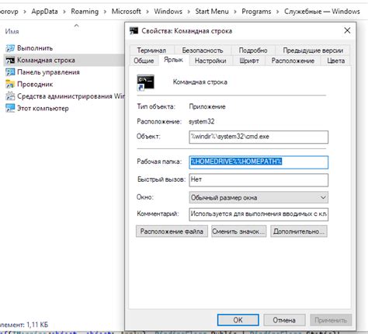Open the Шрифт tab
The image size is (368, 334).
[x=249, y=61]
